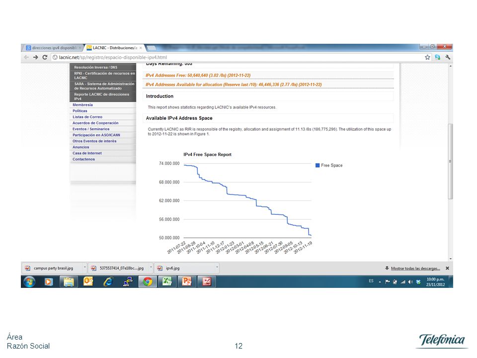Open a new browser tab
Screen dimensions: 477x358
tap(151, 48)
